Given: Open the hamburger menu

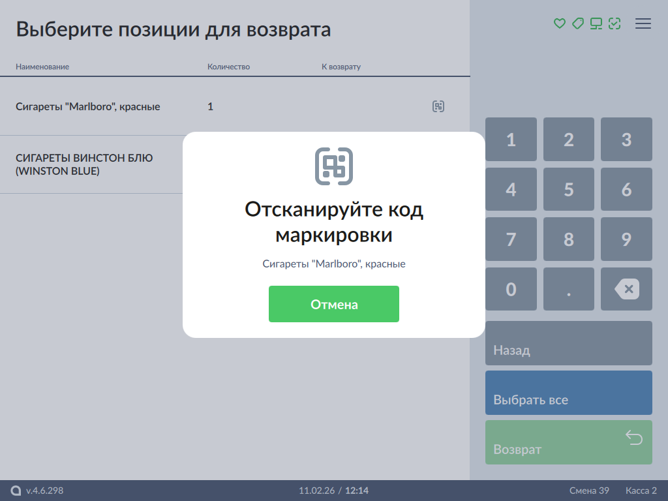Looking at the screenshot, I should [643, 23].
